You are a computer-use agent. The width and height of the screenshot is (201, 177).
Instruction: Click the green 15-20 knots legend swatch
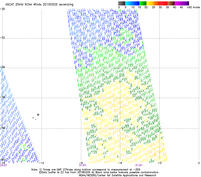click(143, 3)
